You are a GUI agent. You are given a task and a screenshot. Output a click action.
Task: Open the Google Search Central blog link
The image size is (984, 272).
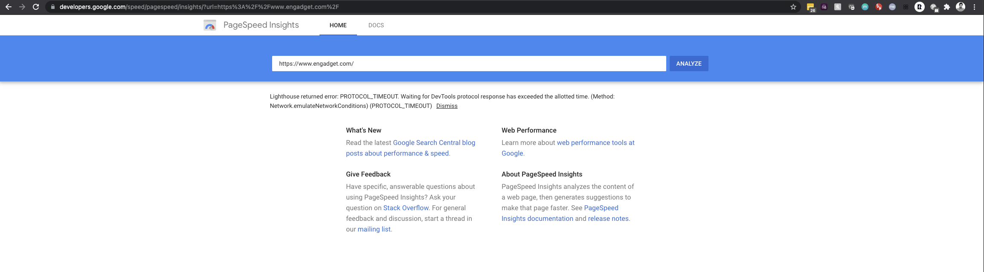click(433, 142)
